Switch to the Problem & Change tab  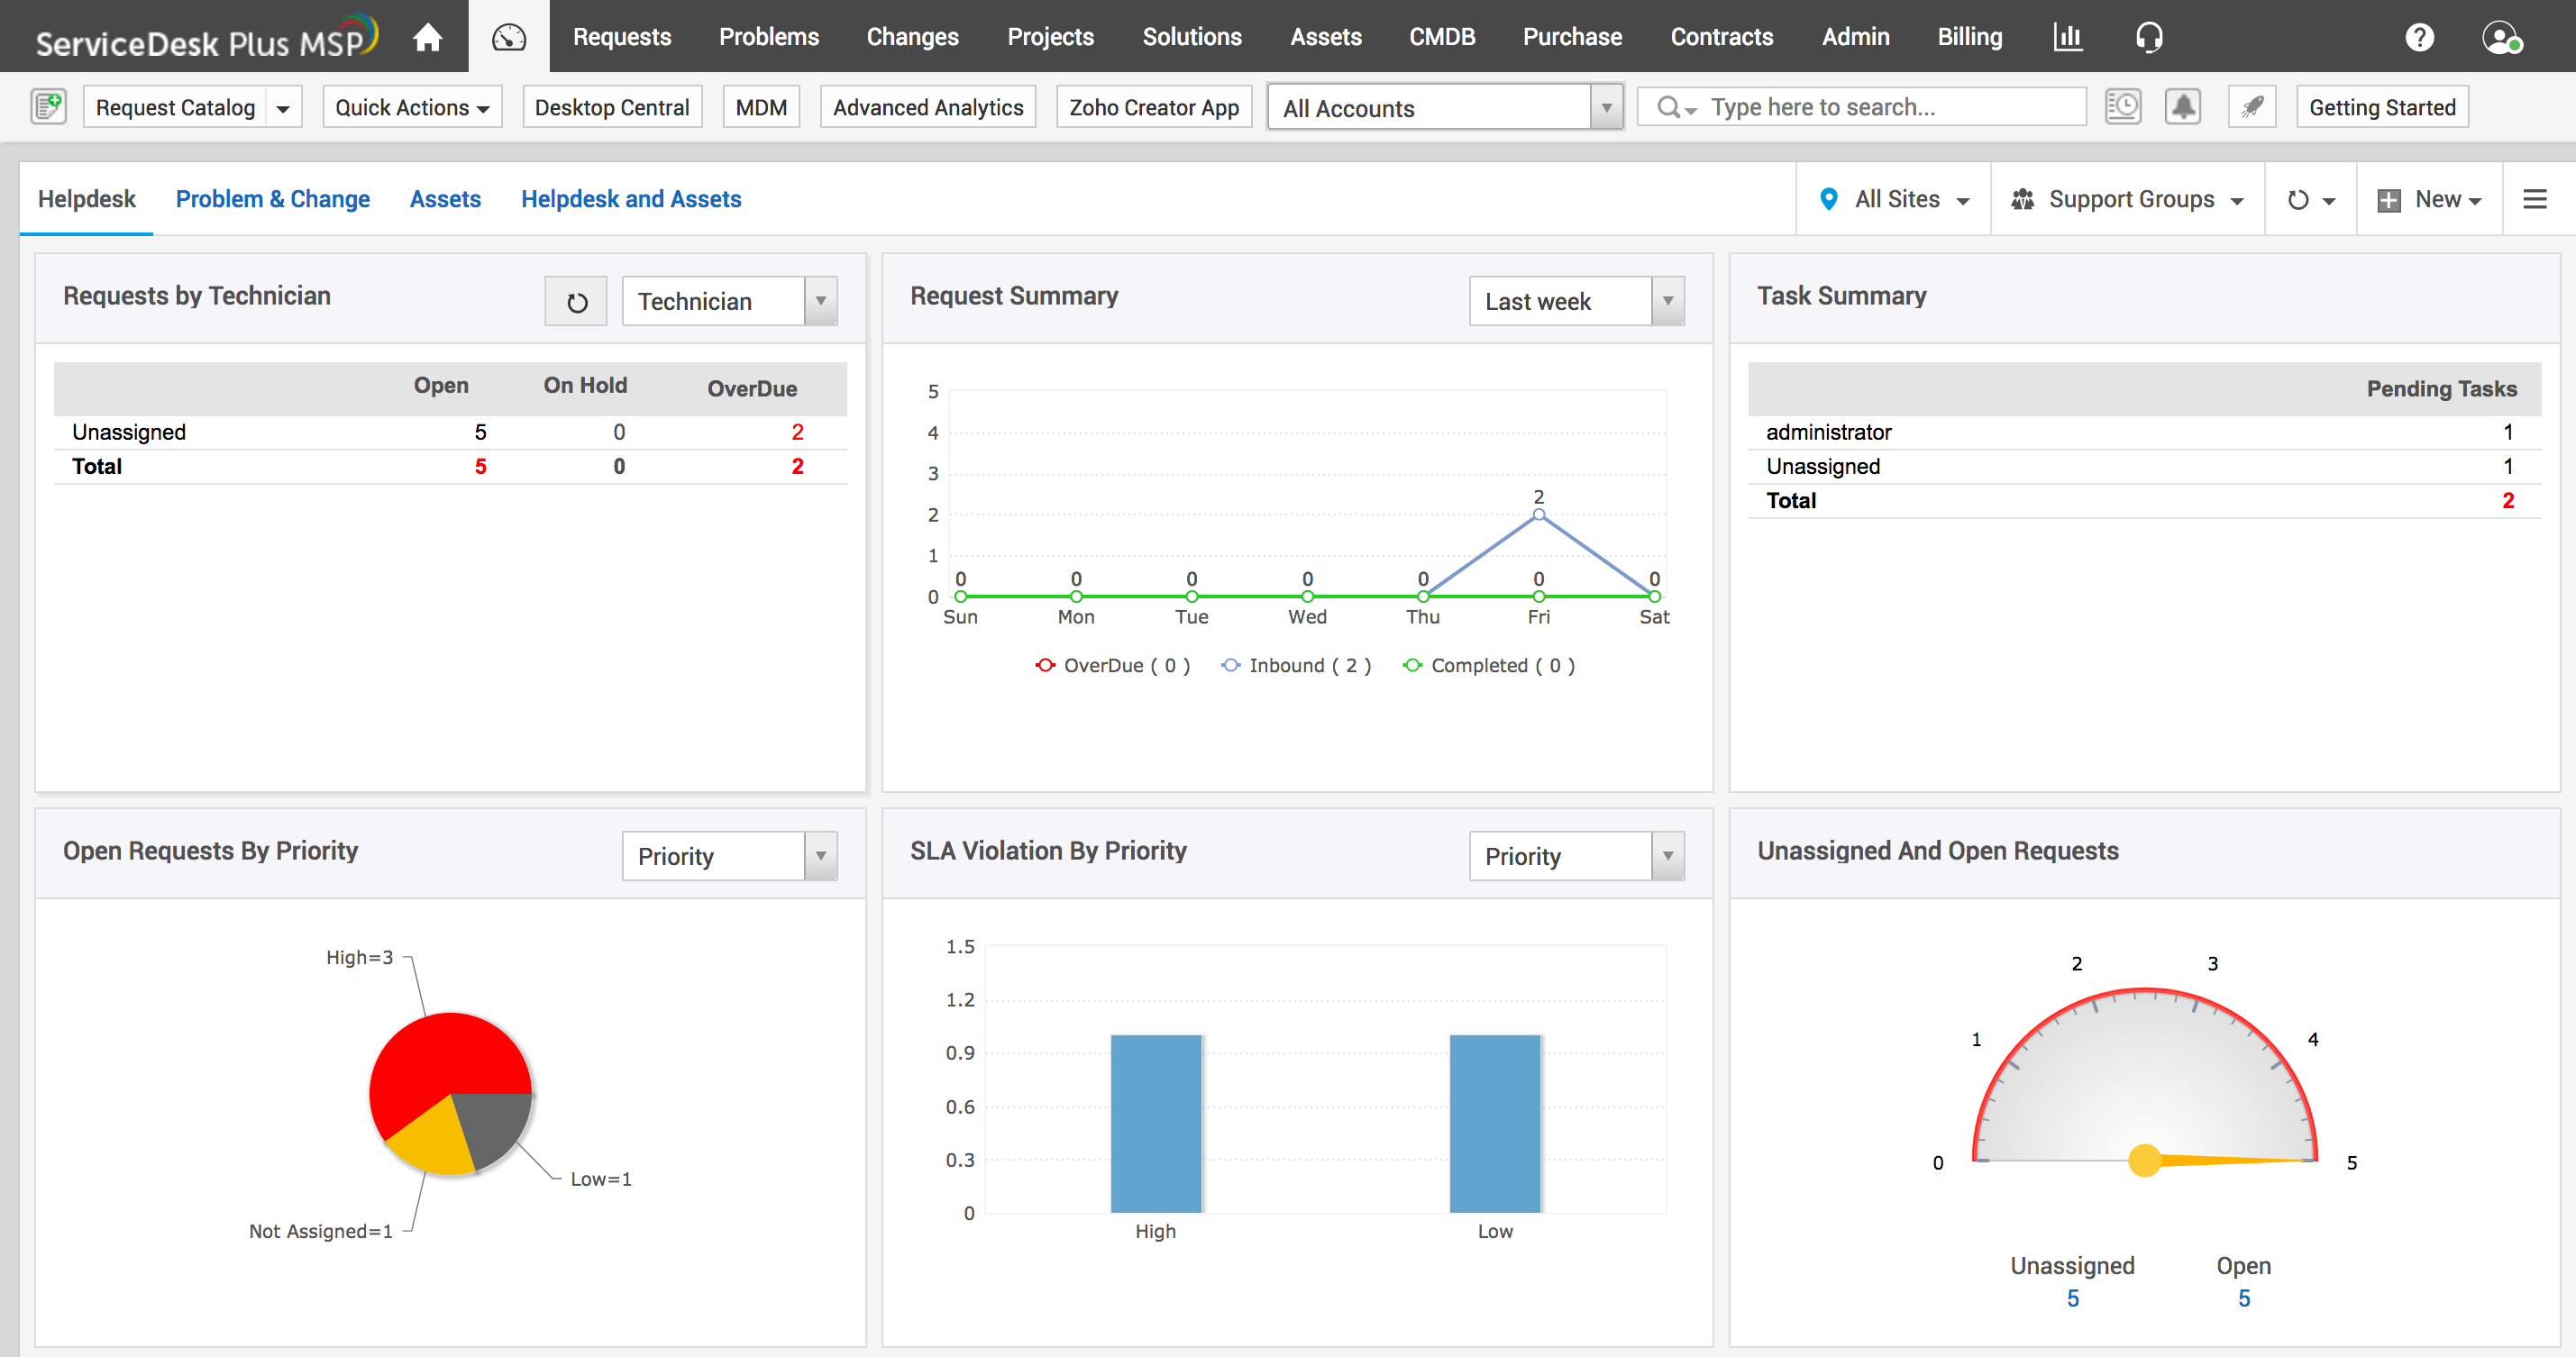[274, 199]
